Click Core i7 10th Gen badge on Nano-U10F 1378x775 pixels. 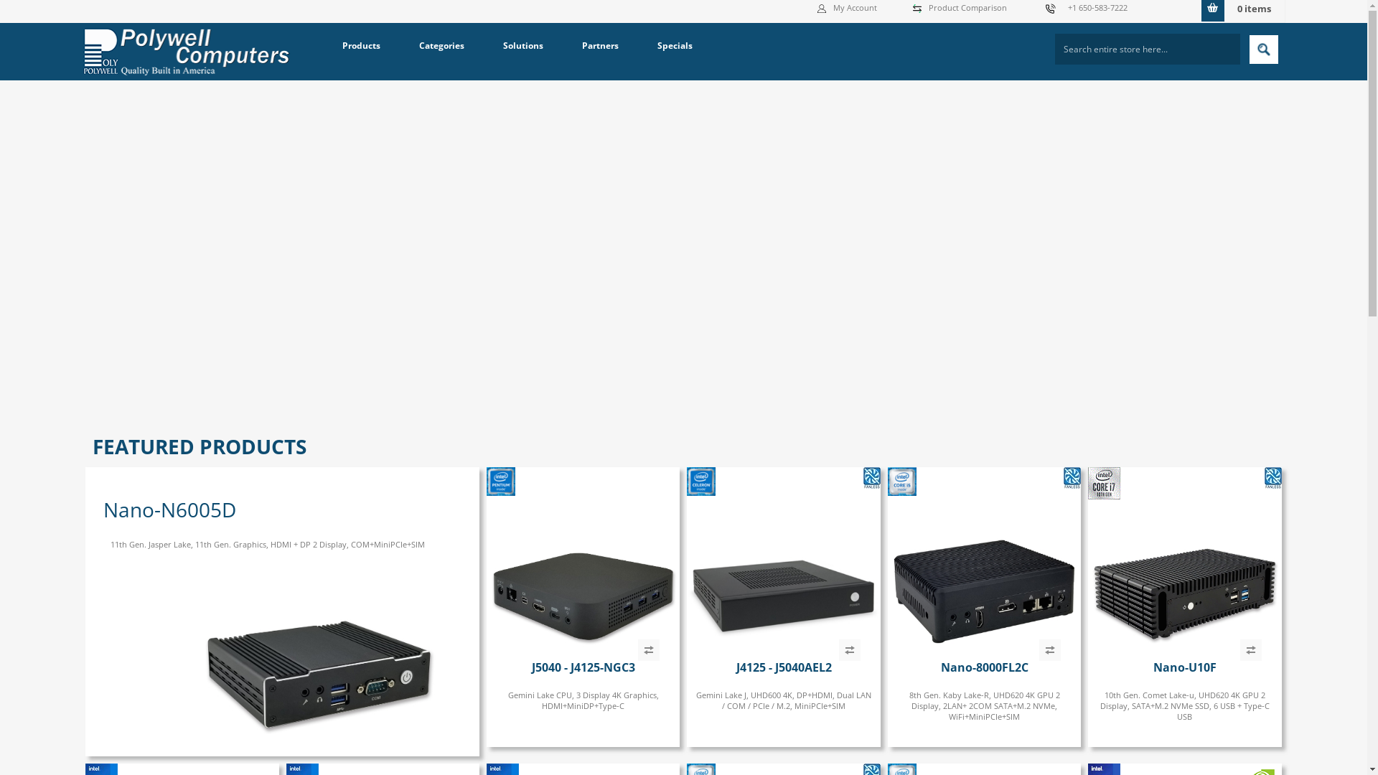pyautogui.click(x=1104, y=483)
